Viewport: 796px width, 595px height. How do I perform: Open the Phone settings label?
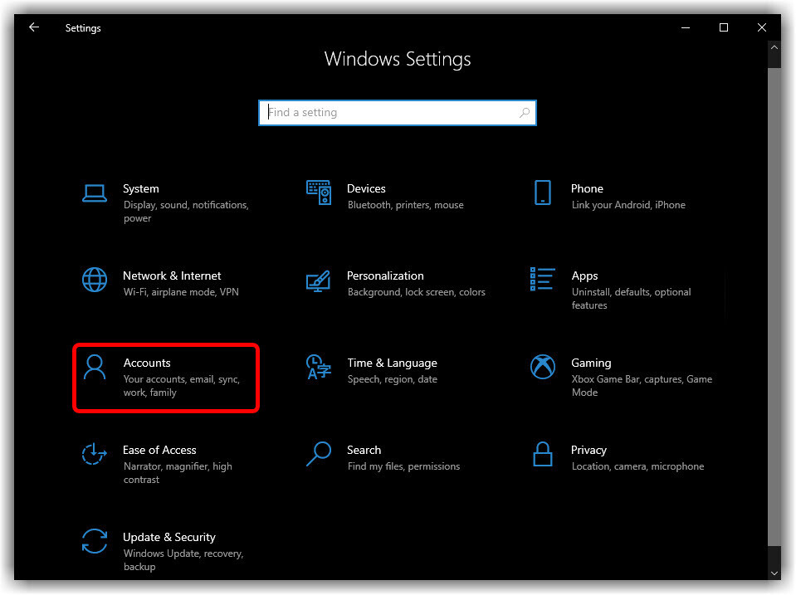point(587,189)
